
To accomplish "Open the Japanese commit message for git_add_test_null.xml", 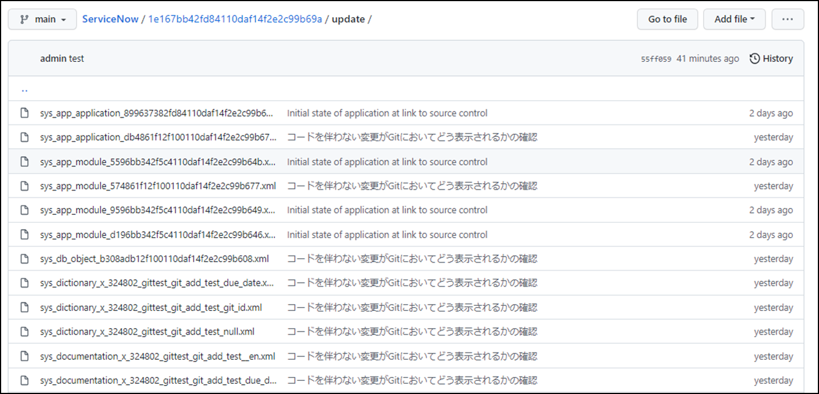I will coord(412,331).
